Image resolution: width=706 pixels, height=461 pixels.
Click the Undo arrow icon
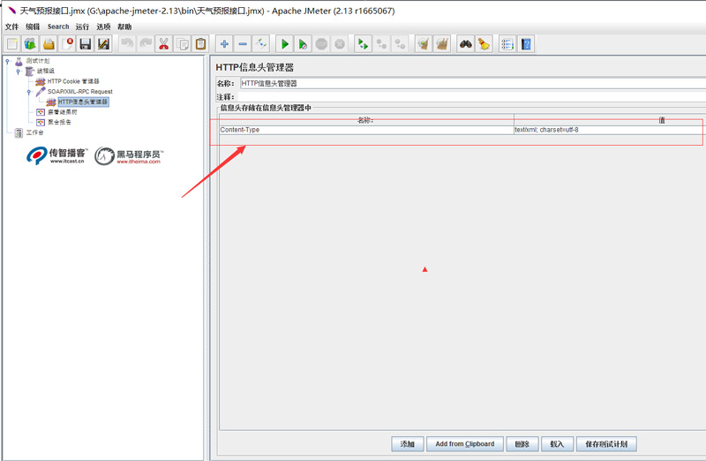127,44
